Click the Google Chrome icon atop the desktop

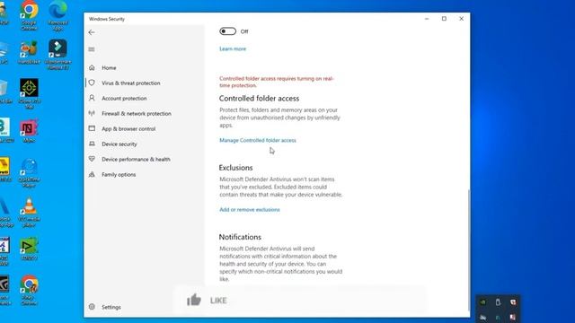(29, 14)
